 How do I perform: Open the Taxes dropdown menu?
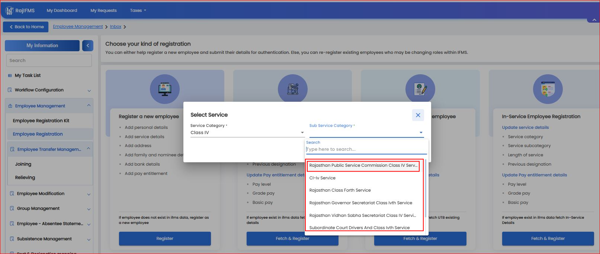[x=138, y=10]
